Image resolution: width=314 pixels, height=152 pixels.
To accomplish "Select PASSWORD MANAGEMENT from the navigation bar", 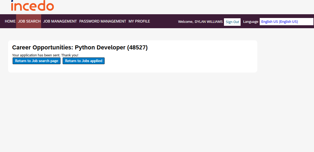I will point(102,21).
